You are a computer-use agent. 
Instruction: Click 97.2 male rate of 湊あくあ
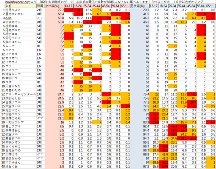pyautogui.click(x=140, y=166)
